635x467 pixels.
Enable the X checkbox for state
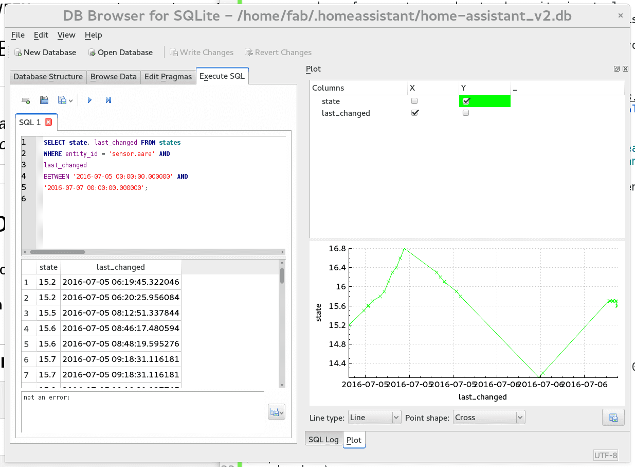coord(414,101)
